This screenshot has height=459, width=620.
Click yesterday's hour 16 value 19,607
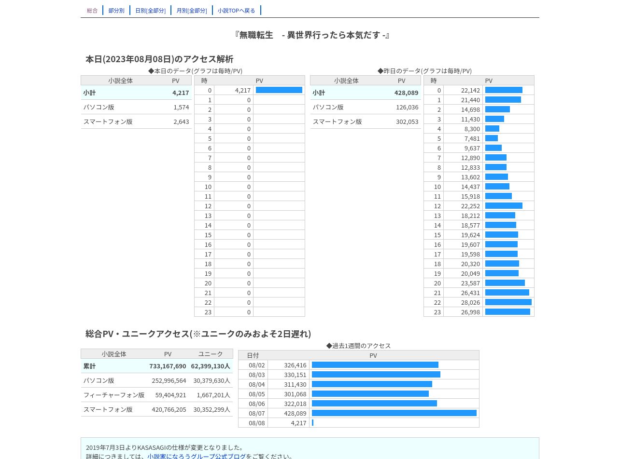tap(470, 244)
